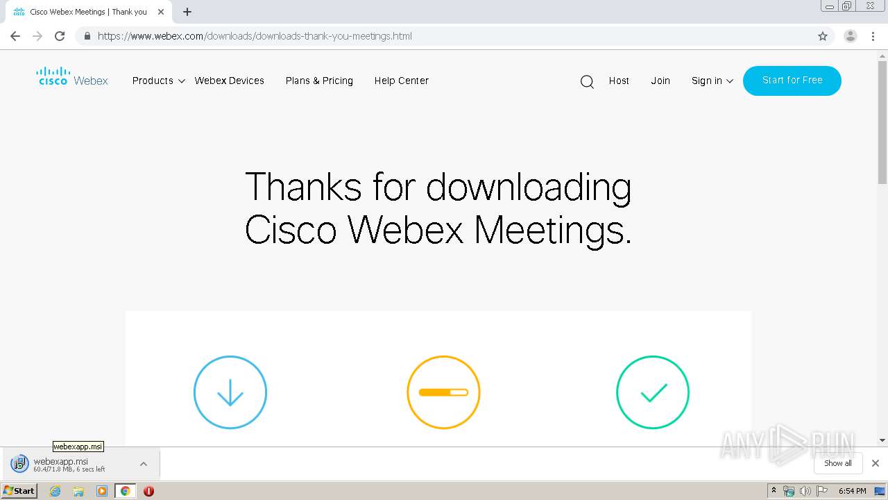This screenshot has width=888, height=500.
Task: Click the browser back arrow
Action: click(x=15, y=36)
